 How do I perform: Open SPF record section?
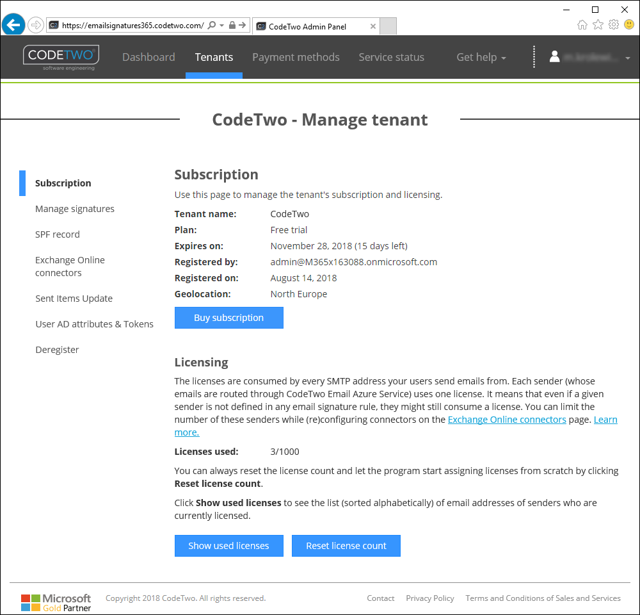[x=58, y=234]
